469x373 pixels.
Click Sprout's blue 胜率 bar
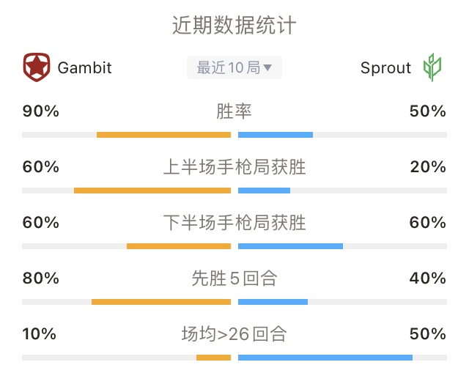click(x=276, y=135)
